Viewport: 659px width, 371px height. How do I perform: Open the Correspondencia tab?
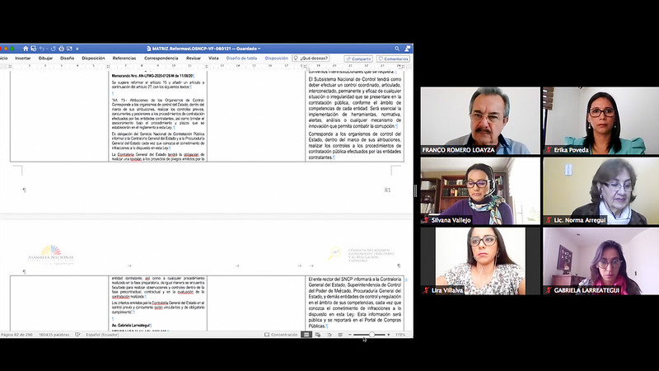[161, 59]
